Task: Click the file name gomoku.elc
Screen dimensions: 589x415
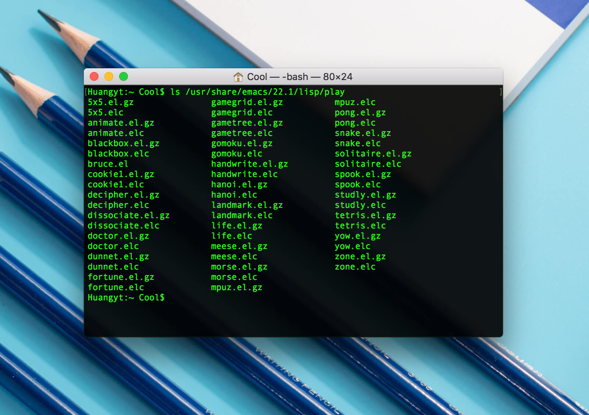Action: [237, 154]
